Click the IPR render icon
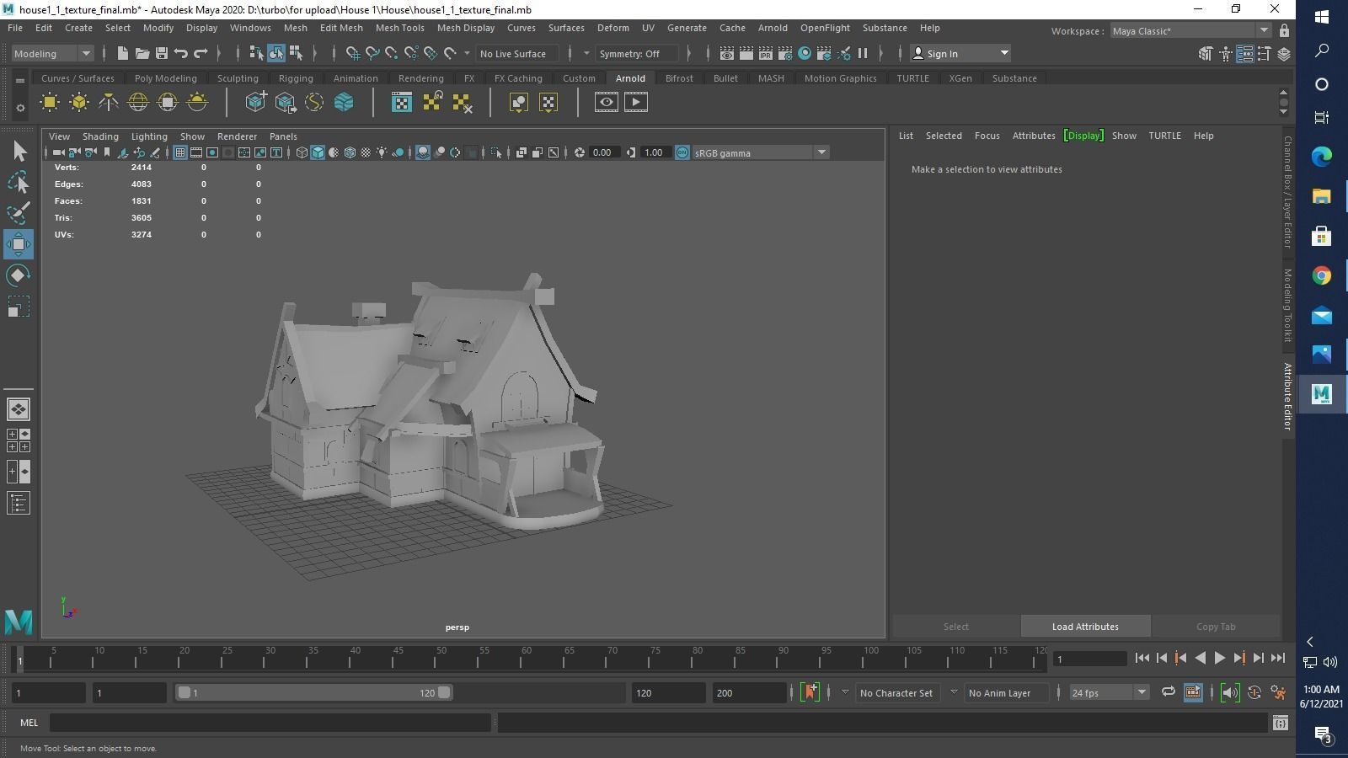Screen dimensions: 1348x758 (x=766, y=53)
